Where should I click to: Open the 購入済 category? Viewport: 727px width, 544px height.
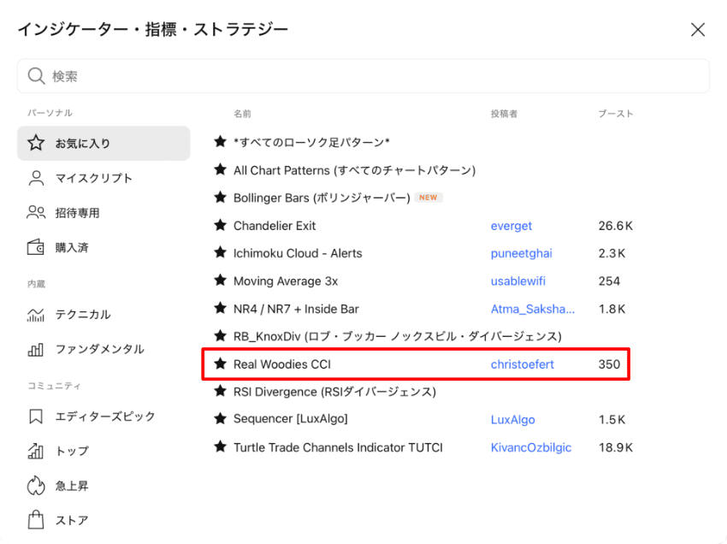point(103,248)
